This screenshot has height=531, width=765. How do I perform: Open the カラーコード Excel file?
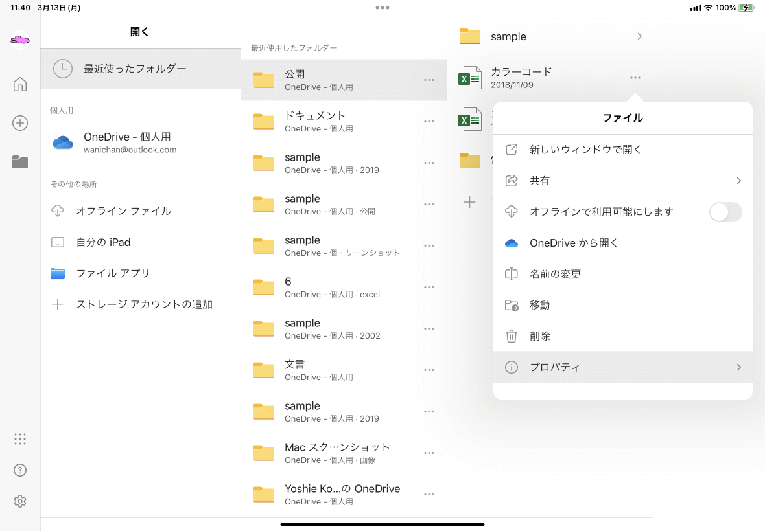tap(521, 77)
